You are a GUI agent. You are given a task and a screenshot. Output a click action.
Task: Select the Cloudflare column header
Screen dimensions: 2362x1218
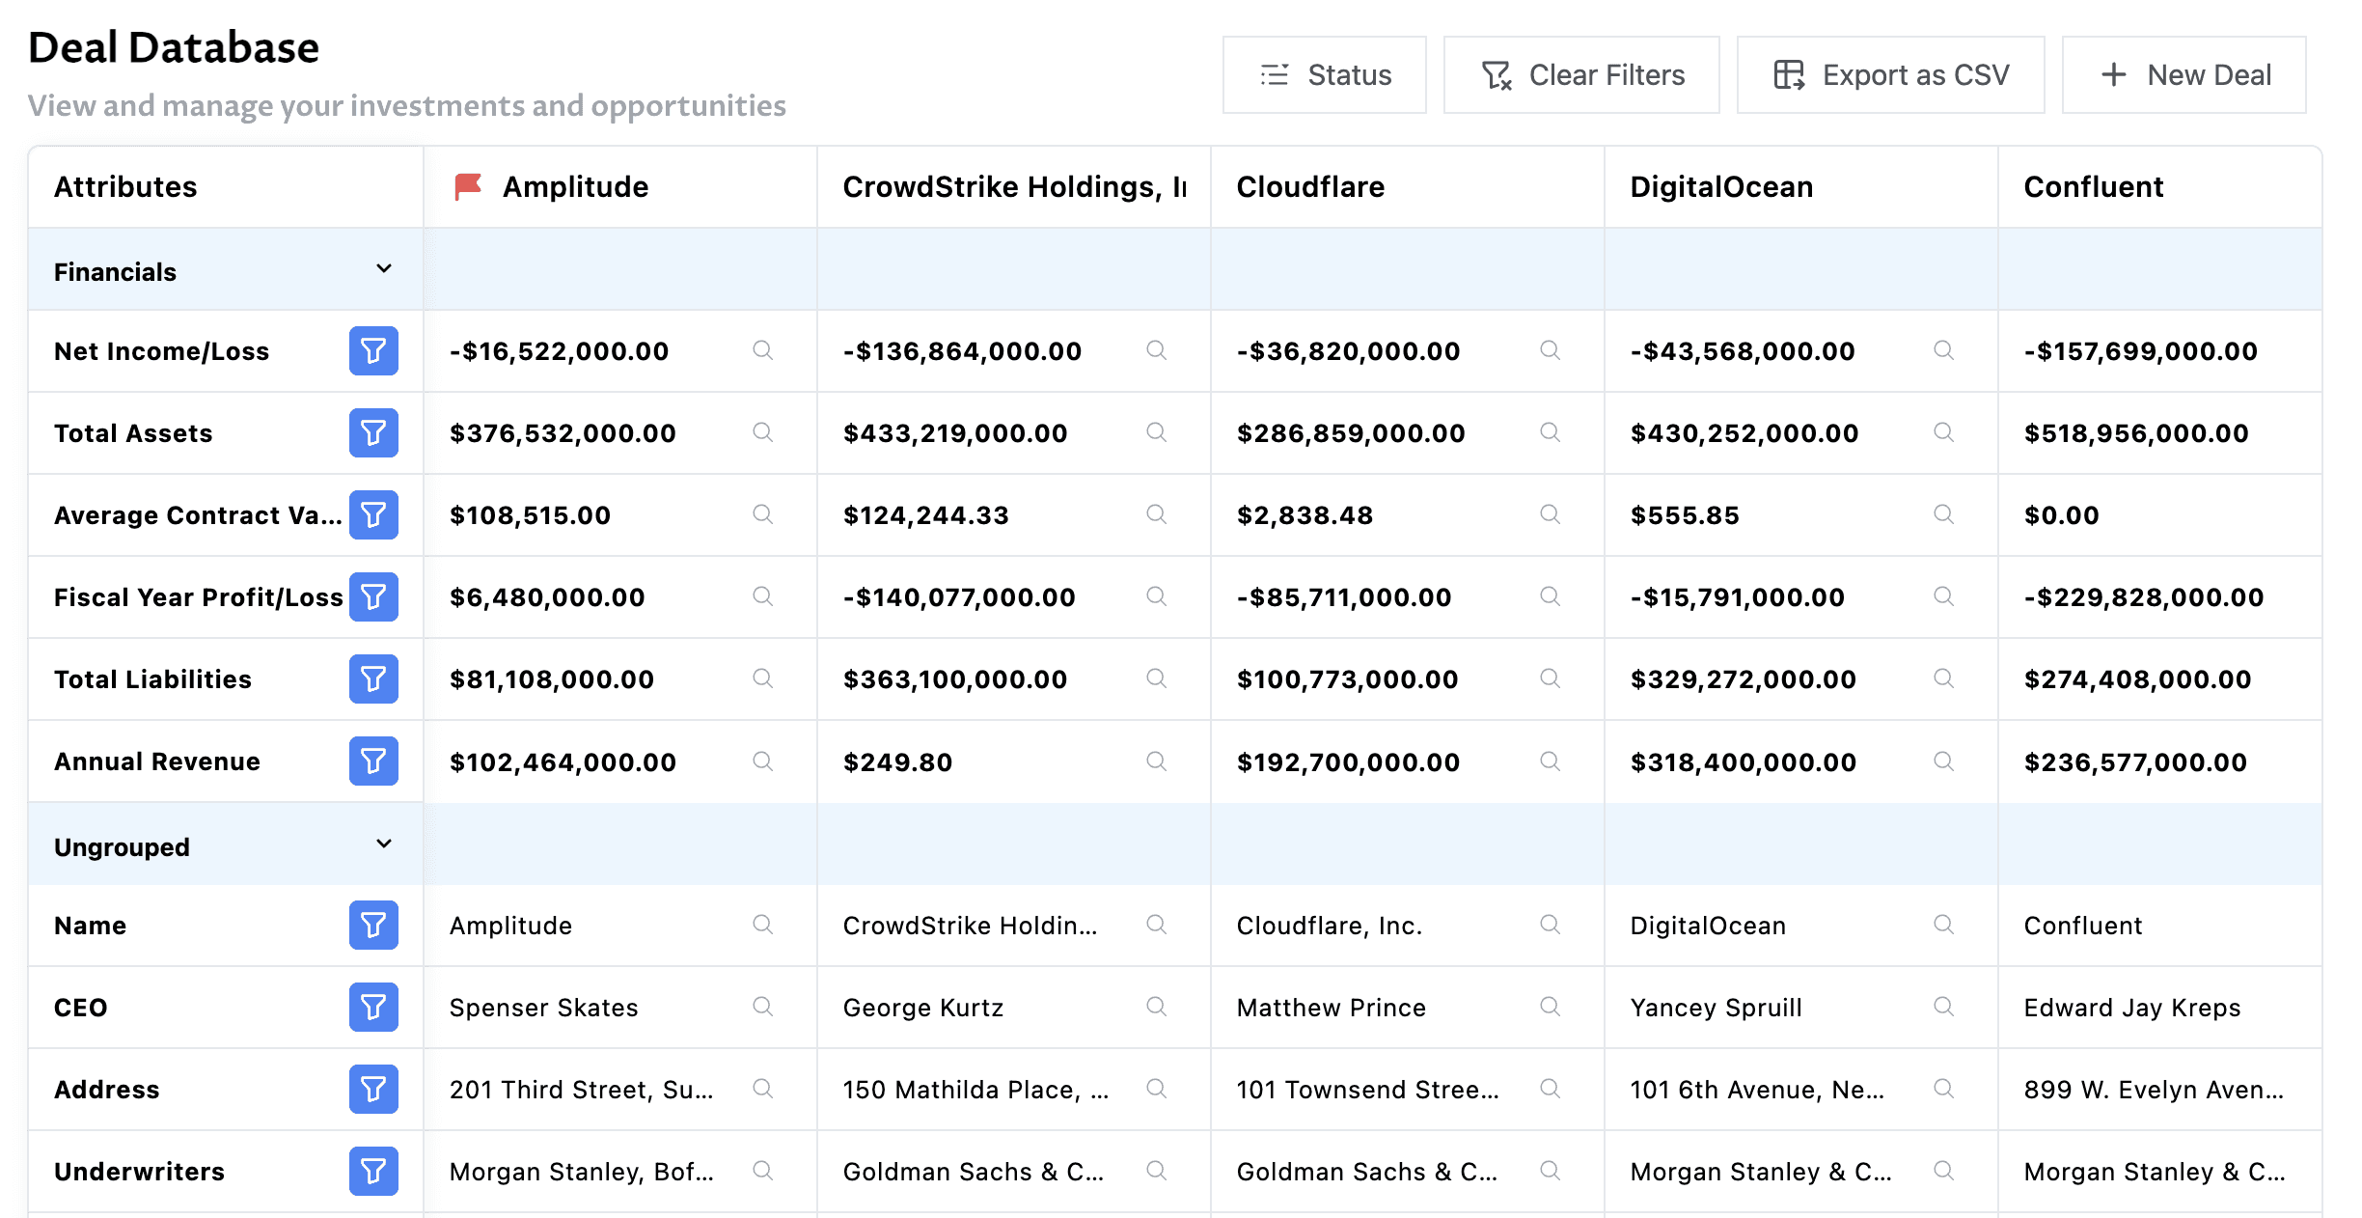[1309, 186]
